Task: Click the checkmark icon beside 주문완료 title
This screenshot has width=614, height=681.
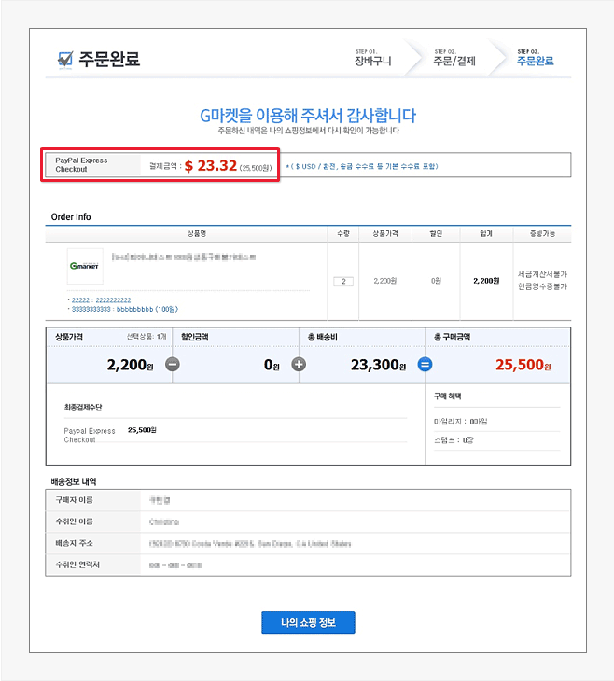Action: point(65,59)
